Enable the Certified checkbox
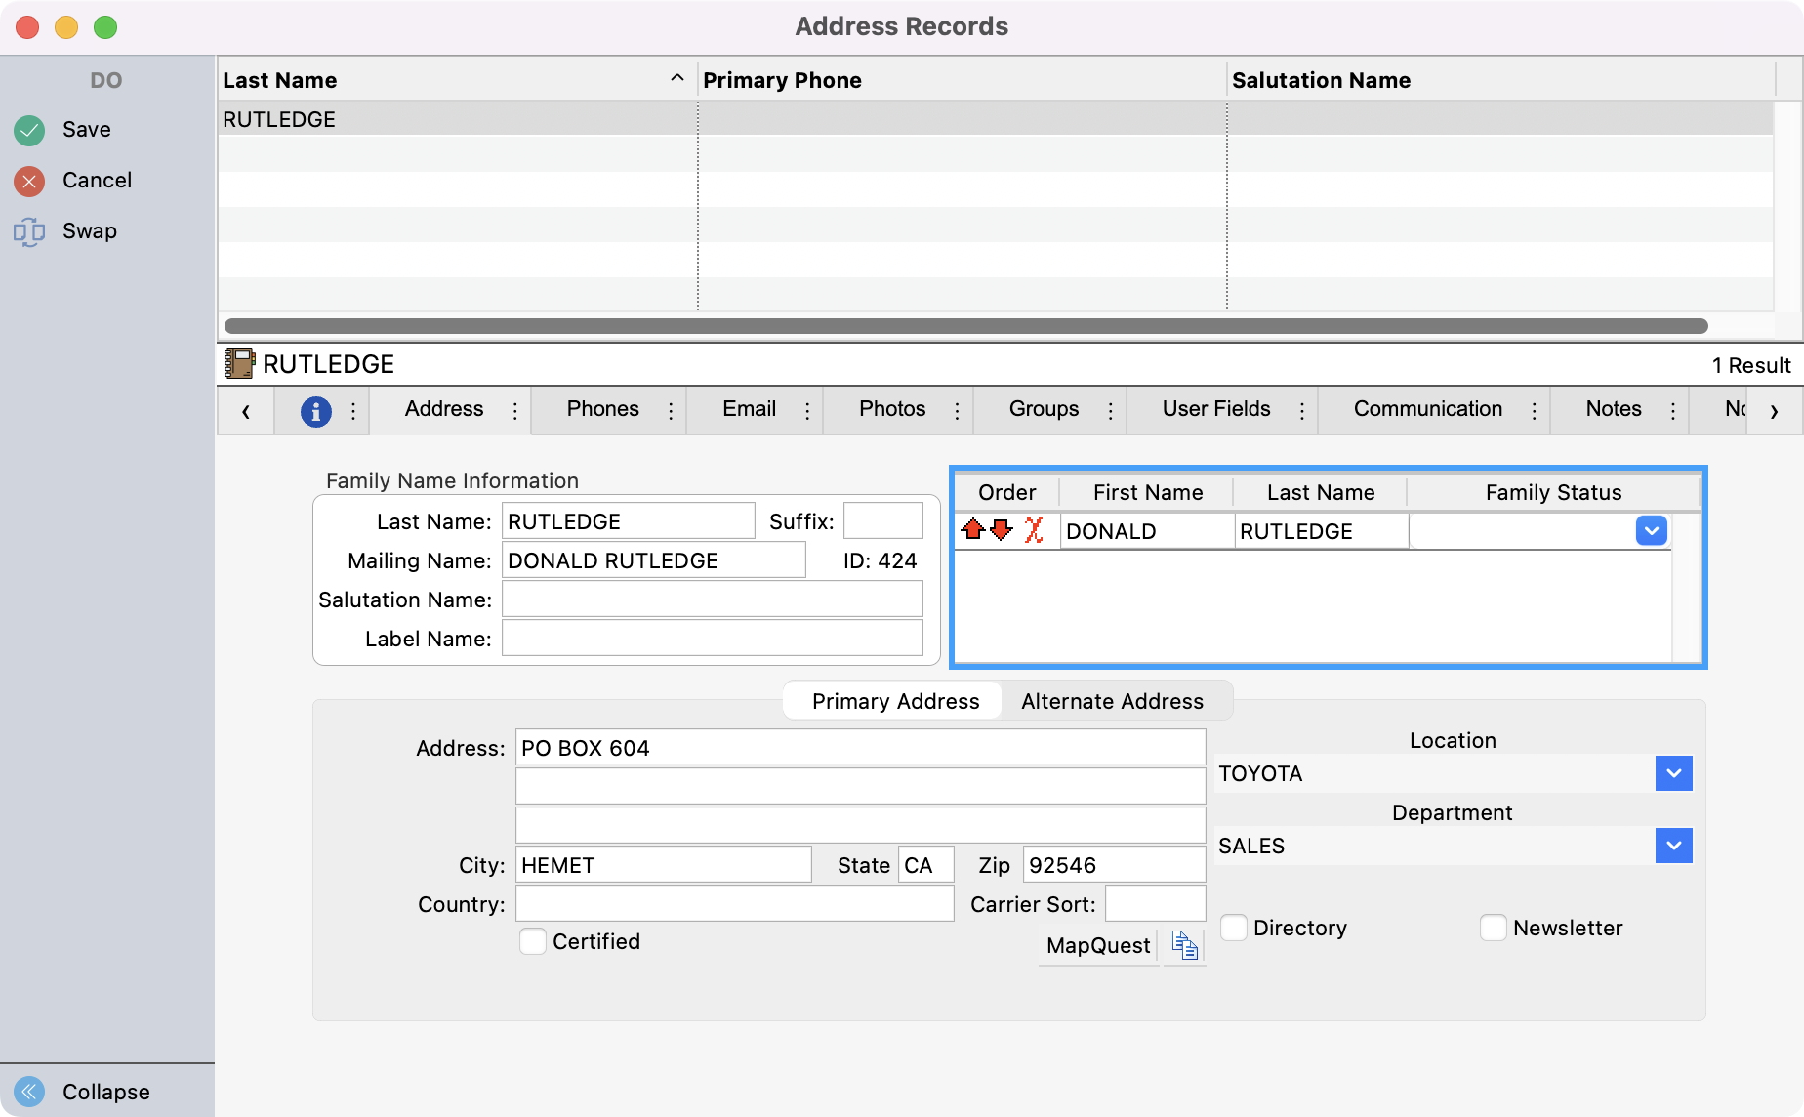 pyautogui.click(x=533, y=941)
